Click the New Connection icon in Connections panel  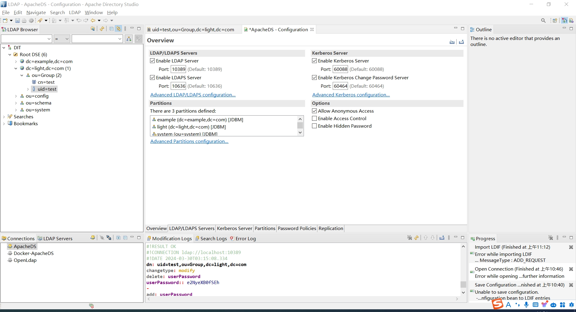tap(93, 238)
